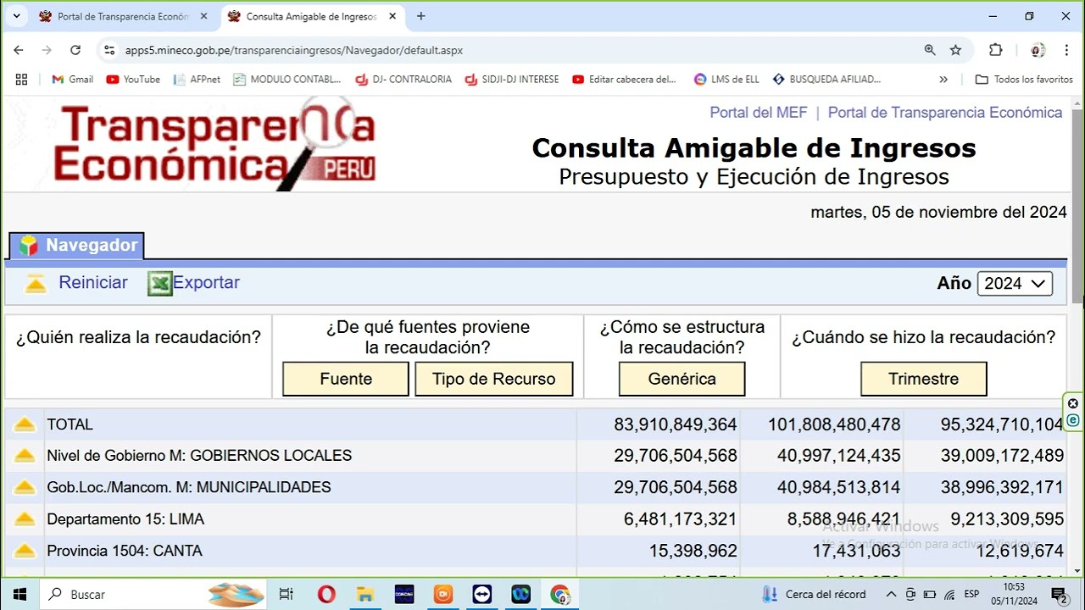Open the weather widget Cerca del récord
The image size is (1085, 610).
coord(814,594)
